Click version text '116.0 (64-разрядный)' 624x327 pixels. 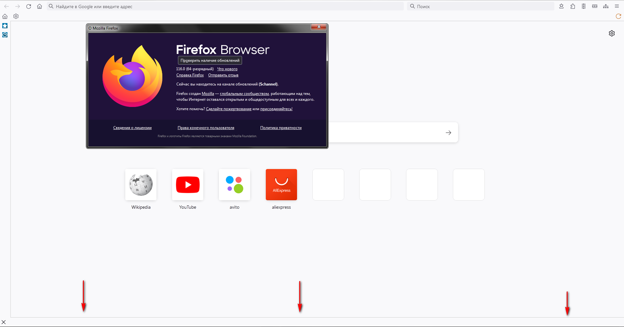[195, 69]
